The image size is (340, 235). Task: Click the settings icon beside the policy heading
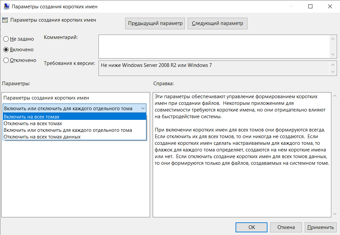[5, 20]
